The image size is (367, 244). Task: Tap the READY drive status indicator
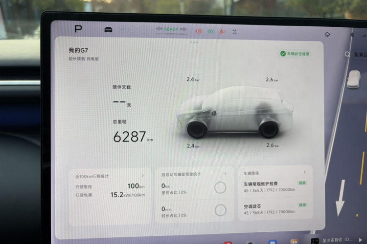point(171,29)
